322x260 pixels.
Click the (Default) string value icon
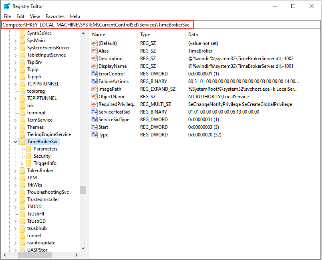click(95, 43)
